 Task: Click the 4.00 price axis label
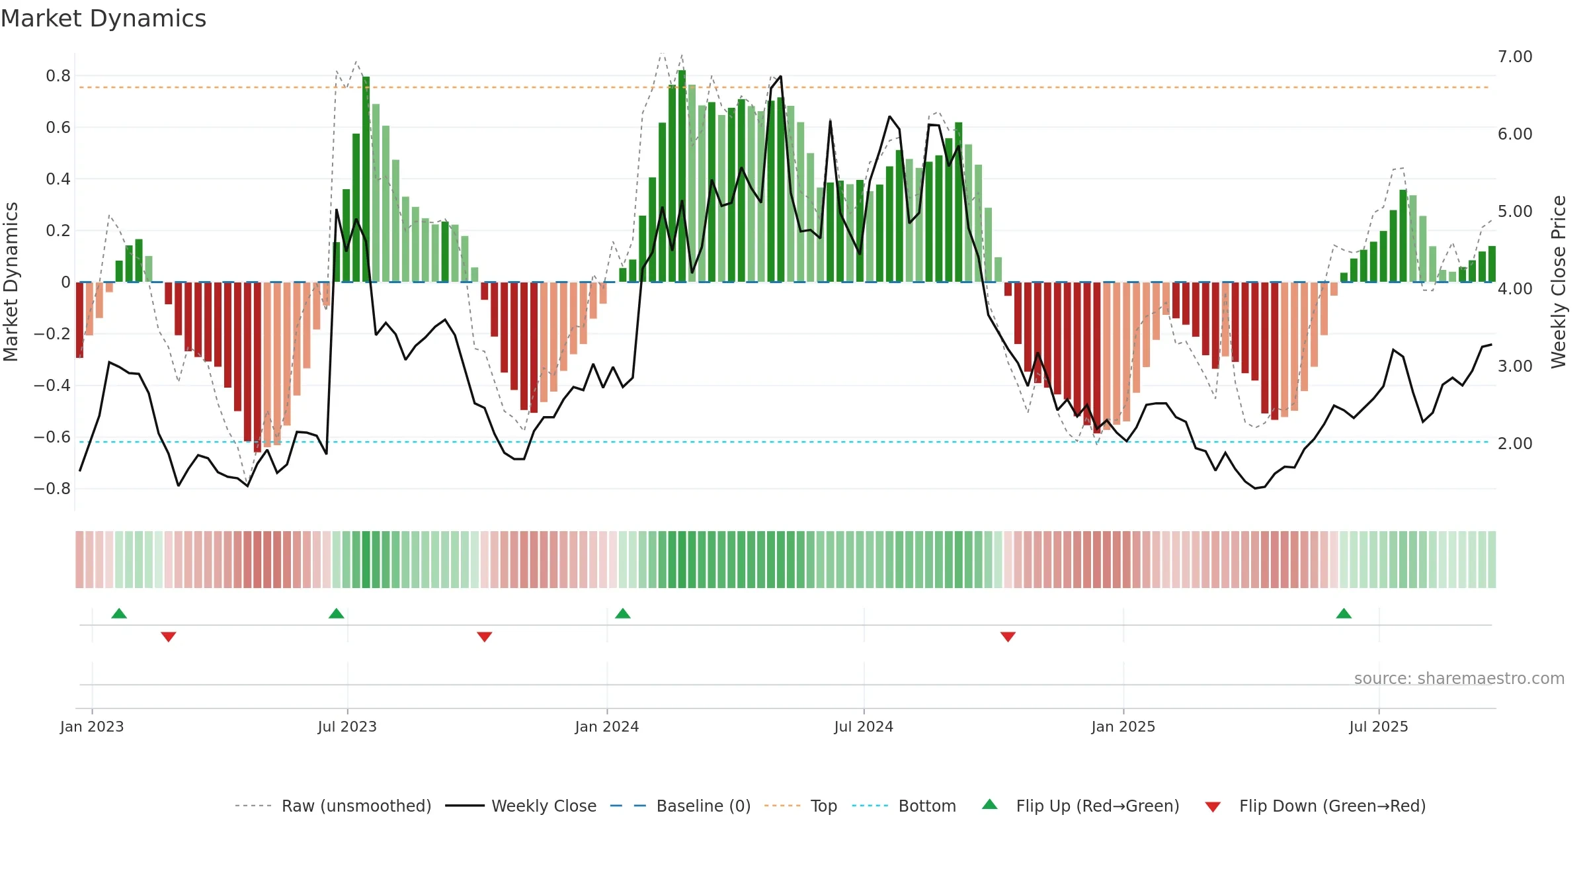pyautogui.click(x=1515, y=289)
